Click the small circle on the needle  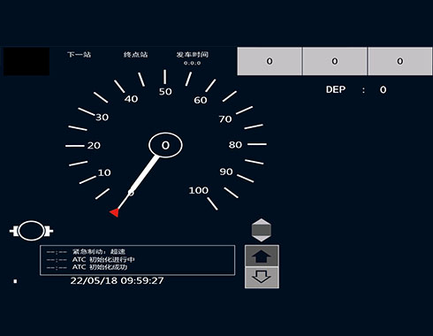pyautogui.click(x=131, y=193)
